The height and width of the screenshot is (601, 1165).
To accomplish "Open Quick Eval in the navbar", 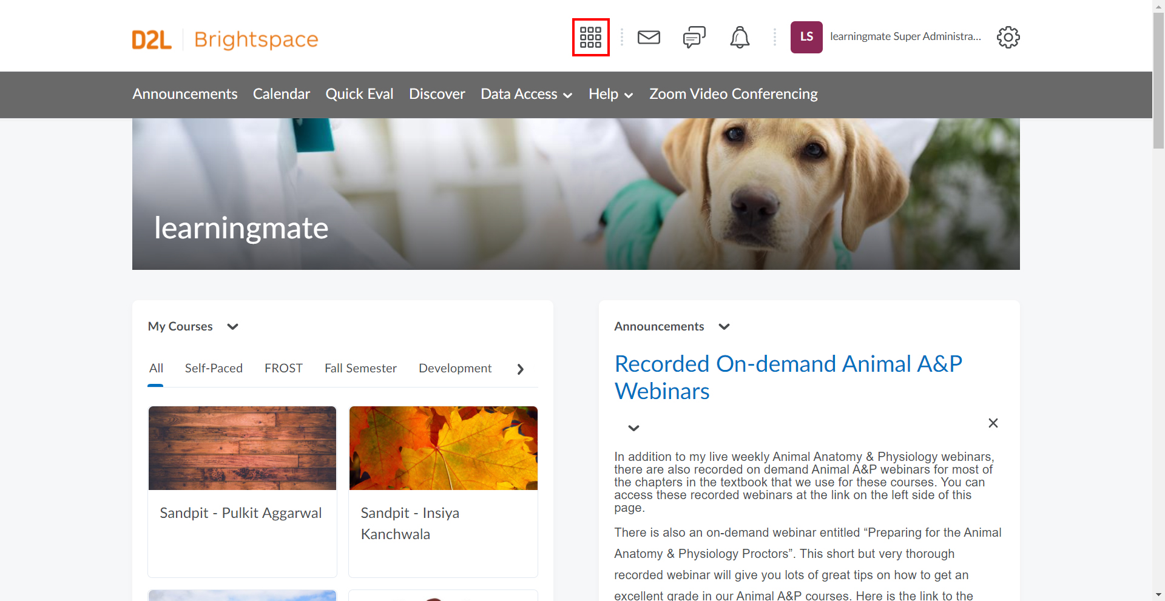I will [x=359, y=94].
